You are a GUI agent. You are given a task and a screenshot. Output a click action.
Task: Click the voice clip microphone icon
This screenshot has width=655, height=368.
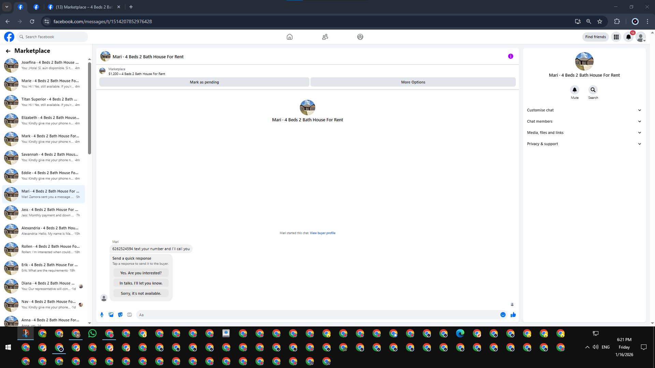tap(102, 315)
